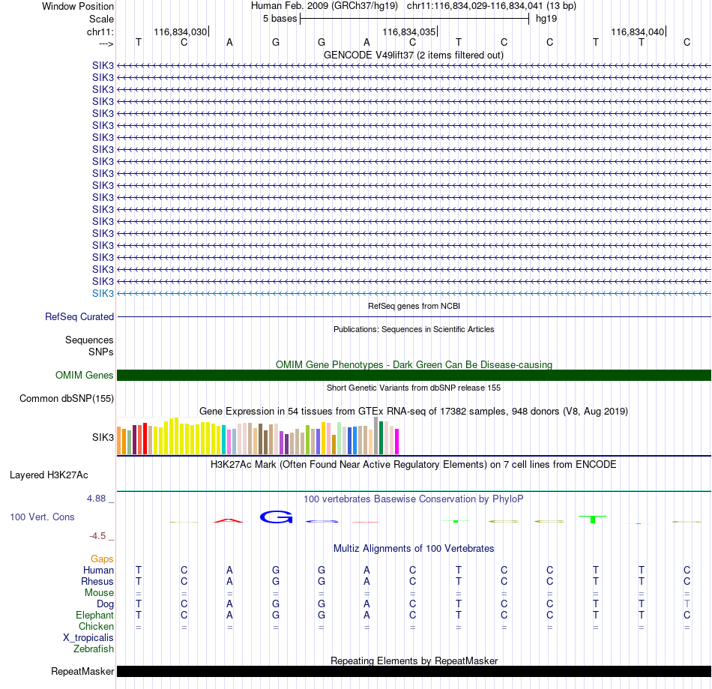The width and height of the screenshot is (712, 689).
Task: Open the 100 Vert. Cons track label
Action: [x=42, y=517]
